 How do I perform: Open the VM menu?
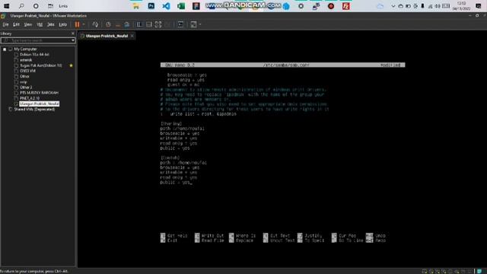click(40, 24)
